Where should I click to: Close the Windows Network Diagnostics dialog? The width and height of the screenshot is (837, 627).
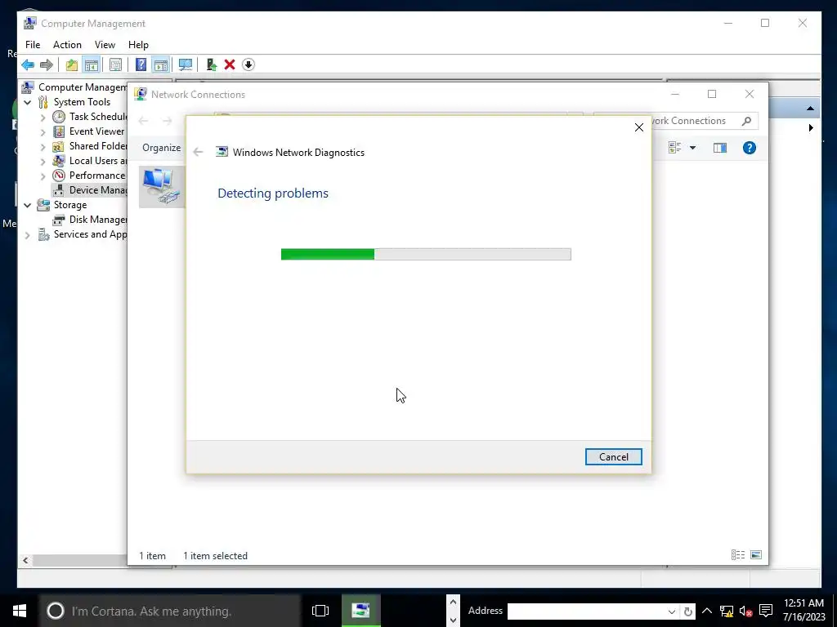pos(639,127)
